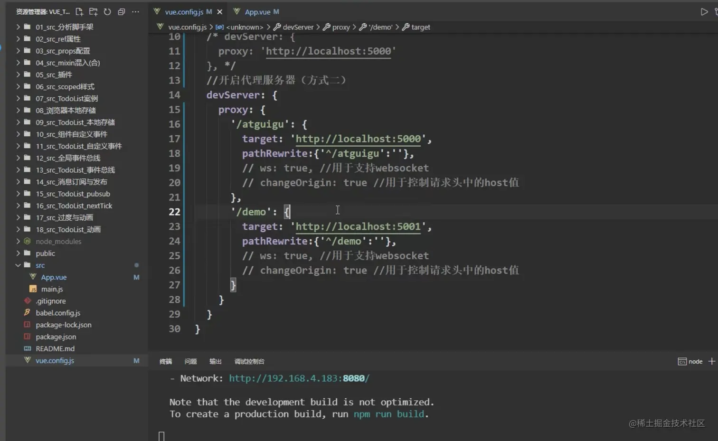Viewport: 718px width, 441px height.
Task: Add a new terminal with plus icon
Action: click(711, 361)
